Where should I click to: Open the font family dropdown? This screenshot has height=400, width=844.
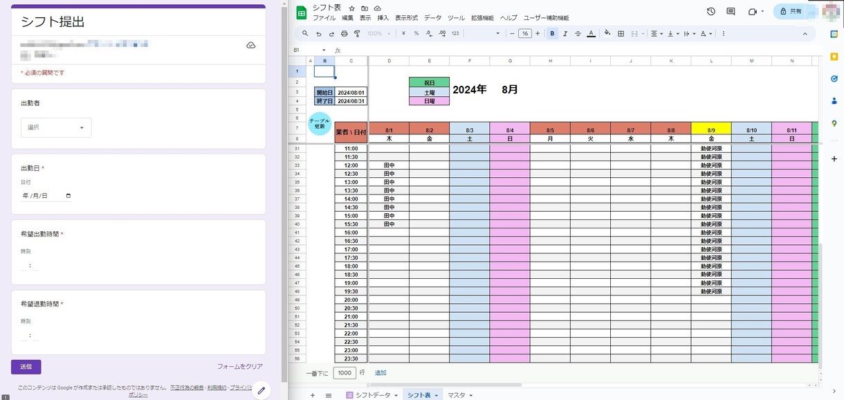click(484, 33)
